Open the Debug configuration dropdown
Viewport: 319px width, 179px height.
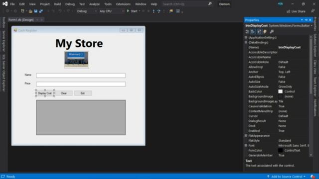coord(87,11)
